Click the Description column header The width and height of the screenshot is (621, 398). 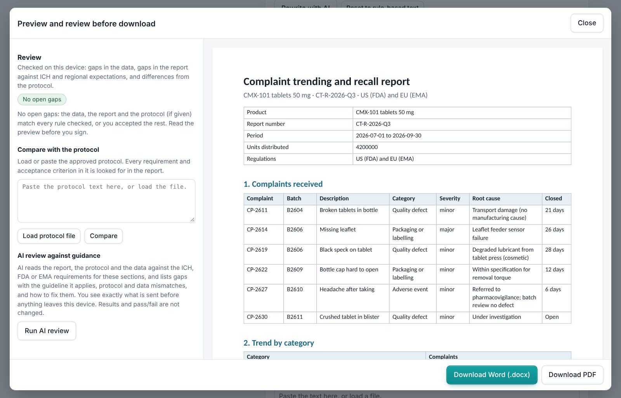click(x=353, y=199)
